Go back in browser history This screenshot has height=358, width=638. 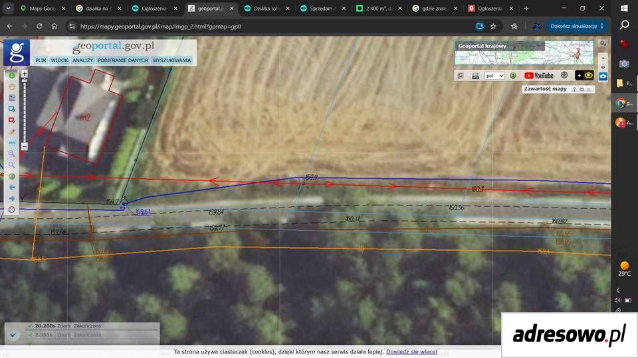[x=9, y=26]
